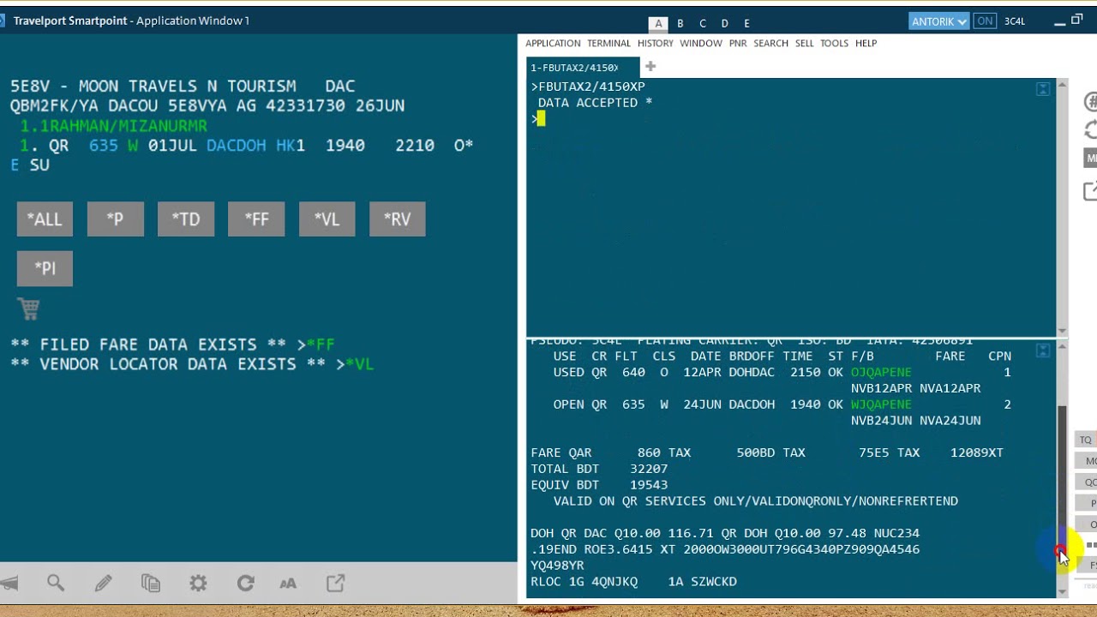Click the upper terminal window collapse icon
Image resolution: width=1097 pixels, height=617 pixels.
[1043, 89]
